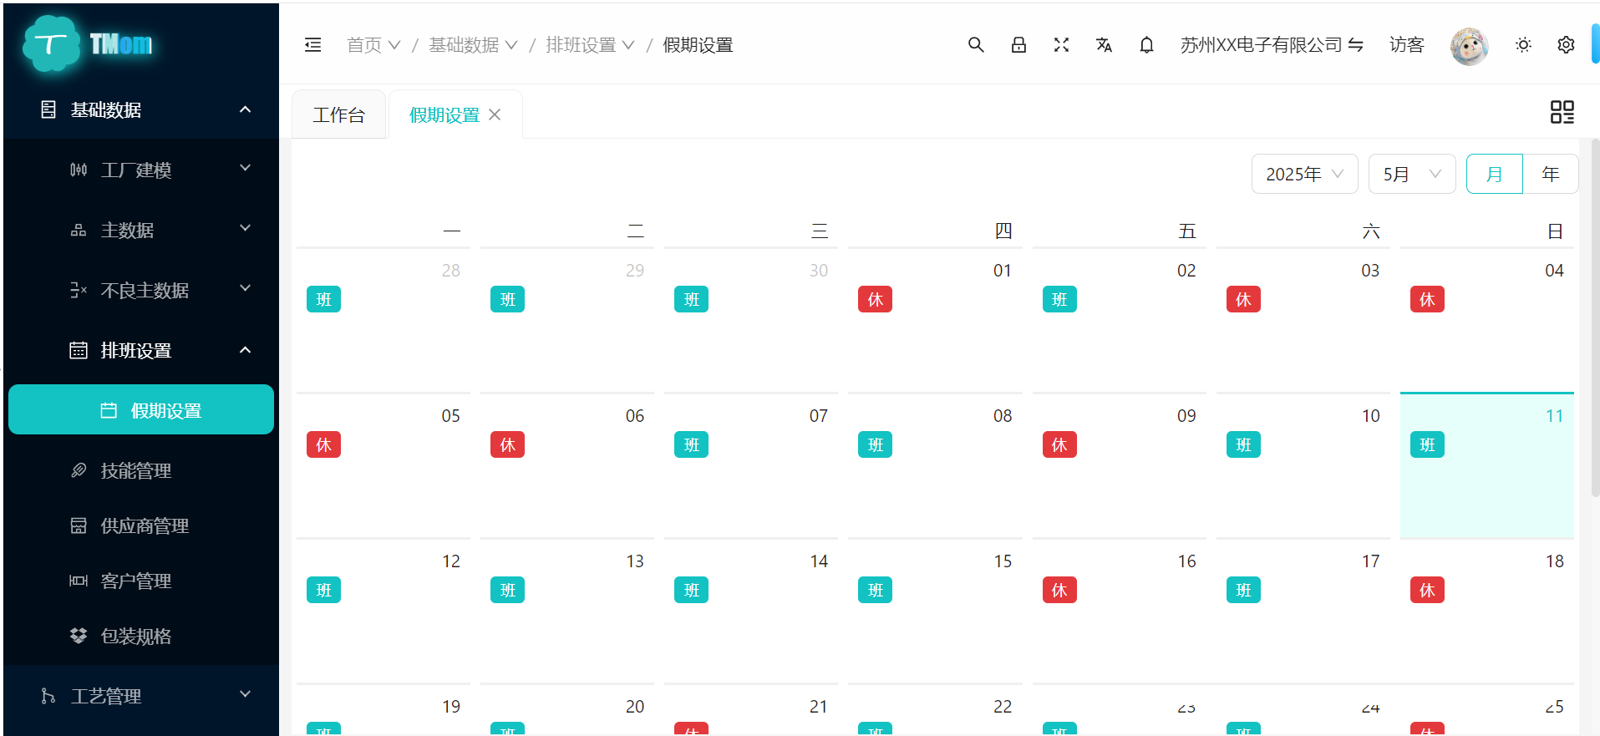1600x736 pixels.
Task: Open the language translation icon
Action: (x=1104, y=45)
